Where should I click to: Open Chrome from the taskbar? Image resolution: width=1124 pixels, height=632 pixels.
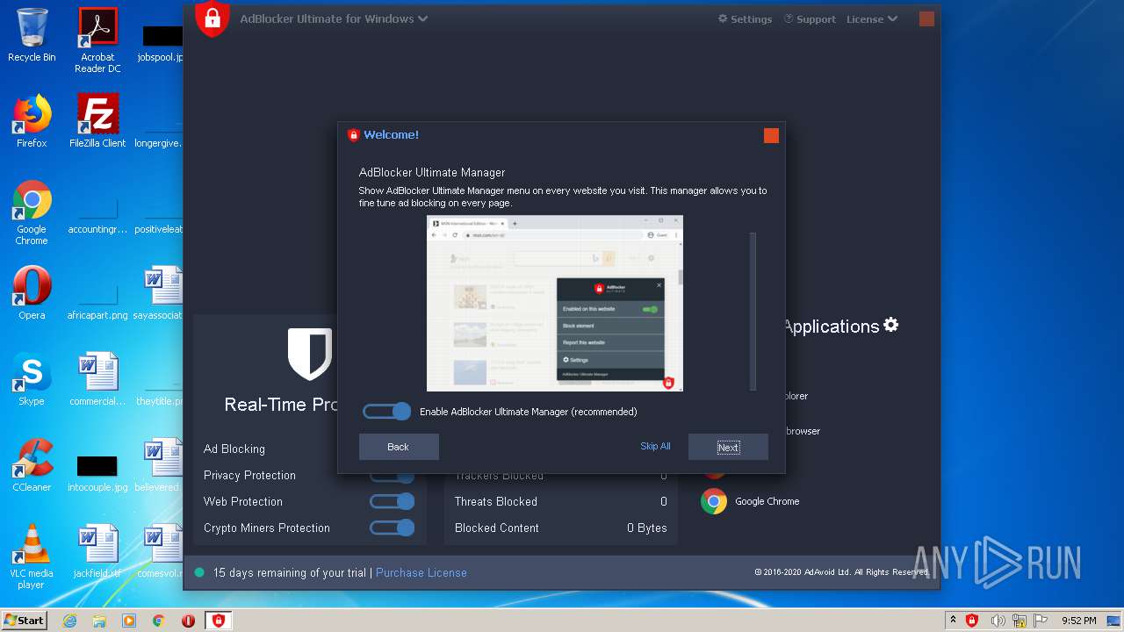coord(159,621)
